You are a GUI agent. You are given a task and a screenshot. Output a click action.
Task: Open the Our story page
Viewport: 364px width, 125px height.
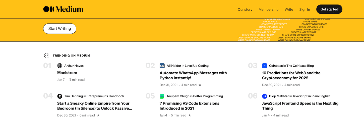[245, 9]
